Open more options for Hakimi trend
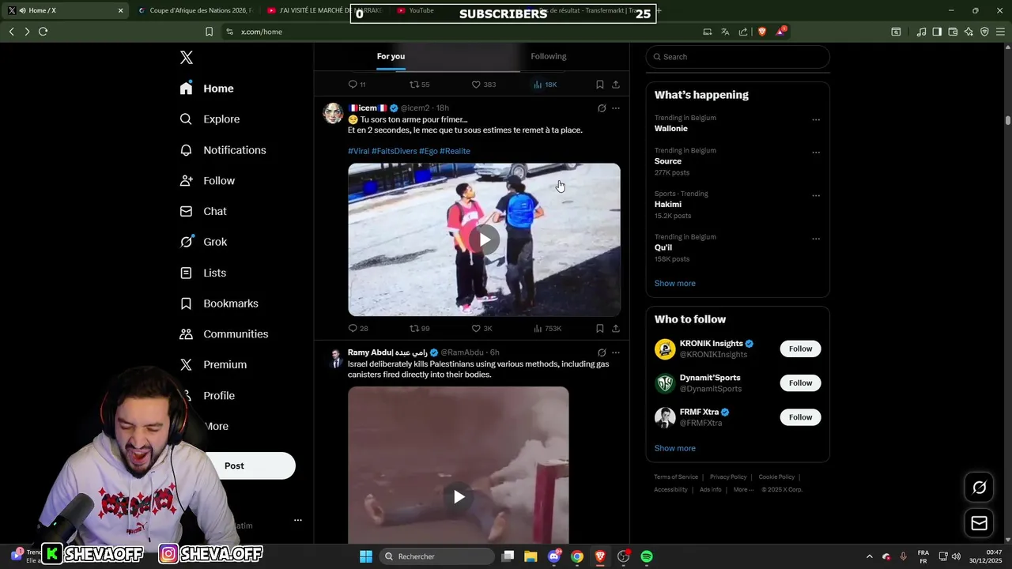Viewport: 1012px width, 569px height. 816,196
